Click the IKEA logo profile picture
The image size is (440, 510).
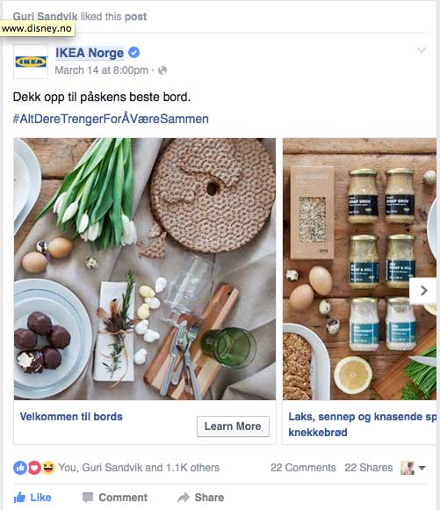pos(31,62)
